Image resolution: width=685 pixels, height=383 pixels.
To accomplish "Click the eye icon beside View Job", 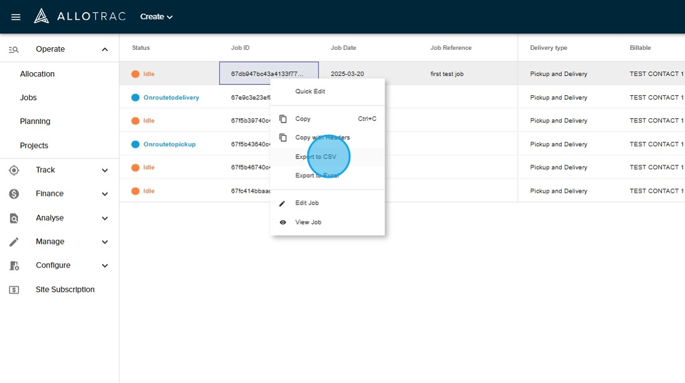I will [283, 223].
